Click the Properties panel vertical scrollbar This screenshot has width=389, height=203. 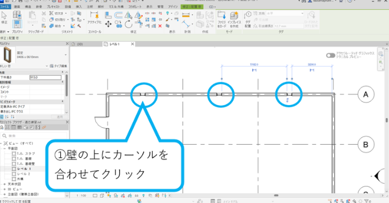coord(66,85)
